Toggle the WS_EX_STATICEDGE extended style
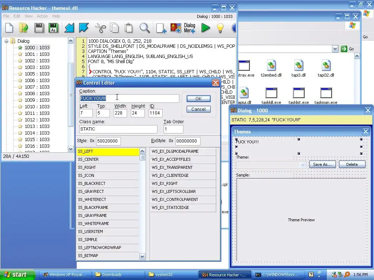 point(183,207)
